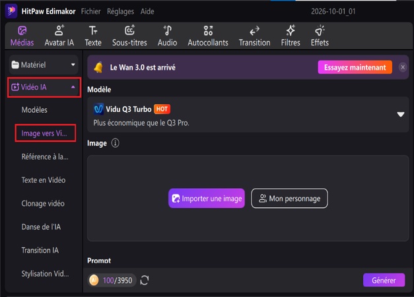This screenshot has height=297, width=414.
Task: Select Clonage vidéo sidebar item
Action: 43,203
